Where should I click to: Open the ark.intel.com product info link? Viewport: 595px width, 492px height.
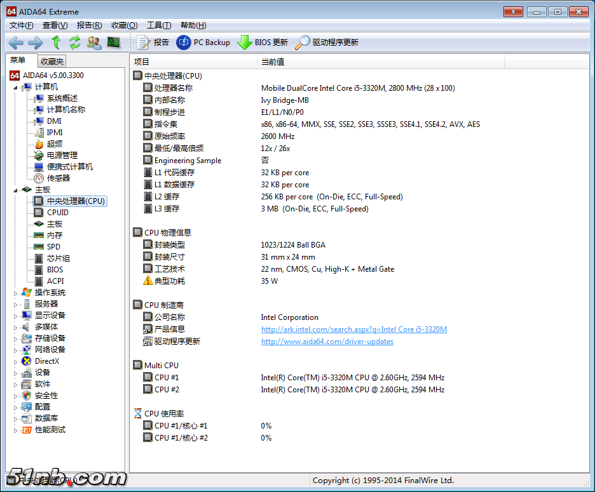(x=353, y=329)
